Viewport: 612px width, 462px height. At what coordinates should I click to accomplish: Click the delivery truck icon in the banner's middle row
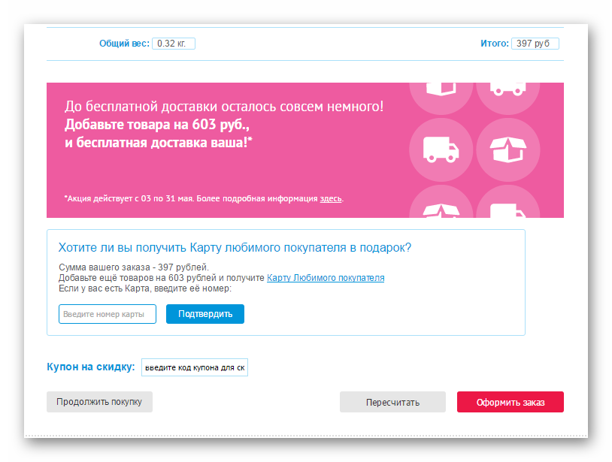point(441,149)
